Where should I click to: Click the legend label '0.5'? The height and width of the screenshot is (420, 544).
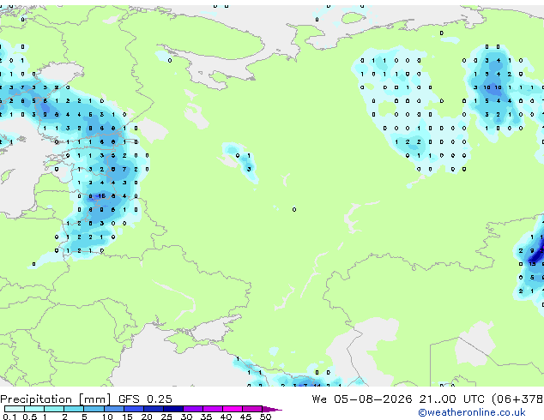tap(29, 417)
